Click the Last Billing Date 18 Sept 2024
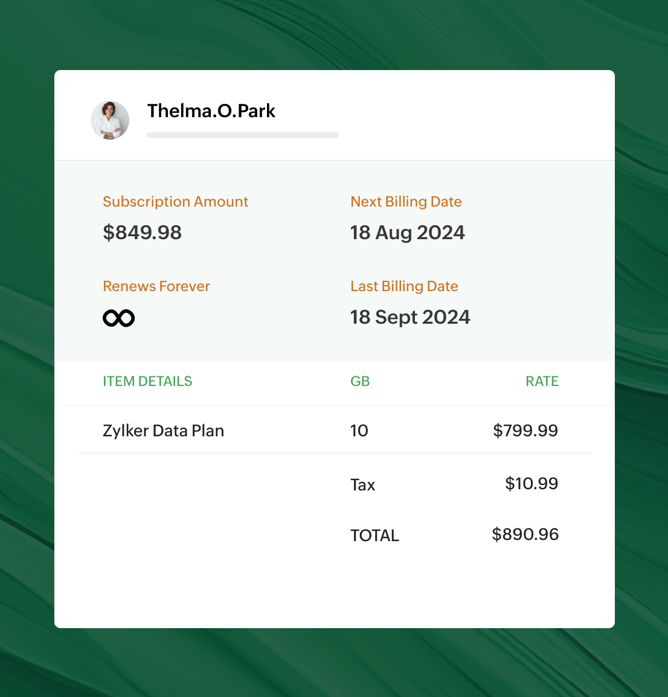Viewport: 668px width, 697px height. [410, 316]
